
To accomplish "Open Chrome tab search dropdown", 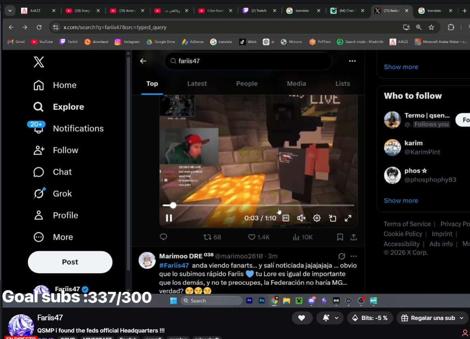I will coord(10,11).
